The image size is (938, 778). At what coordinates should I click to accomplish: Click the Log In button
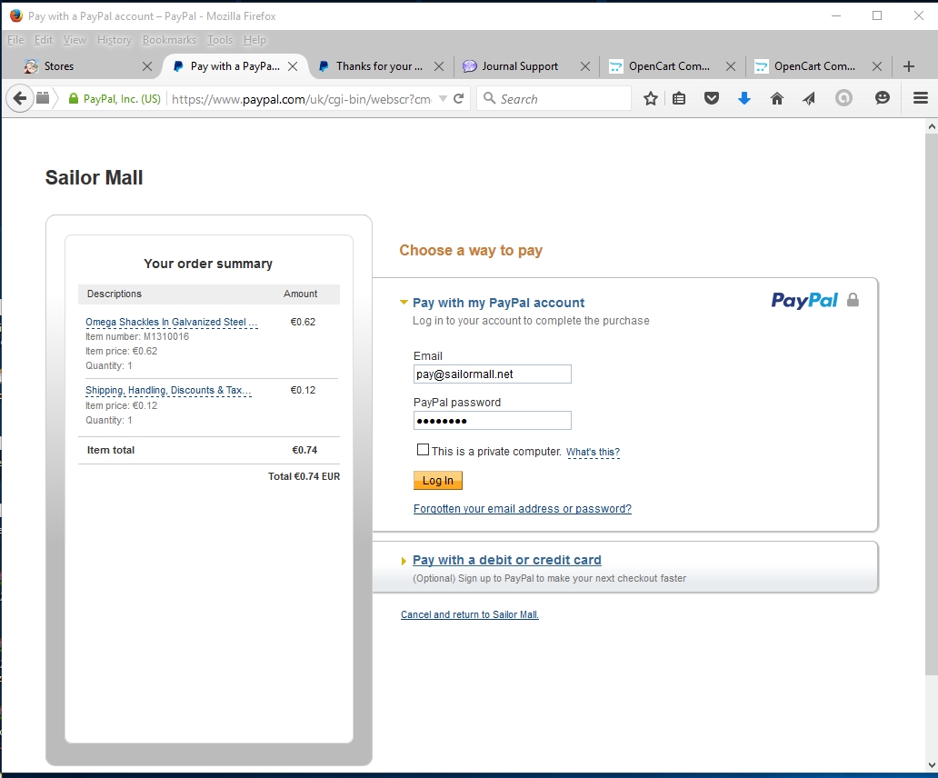[438, 480]
